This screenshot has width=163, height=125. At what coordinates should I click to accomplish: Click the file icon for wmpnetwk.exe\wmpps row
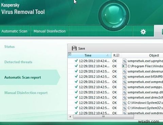point(125,87)
